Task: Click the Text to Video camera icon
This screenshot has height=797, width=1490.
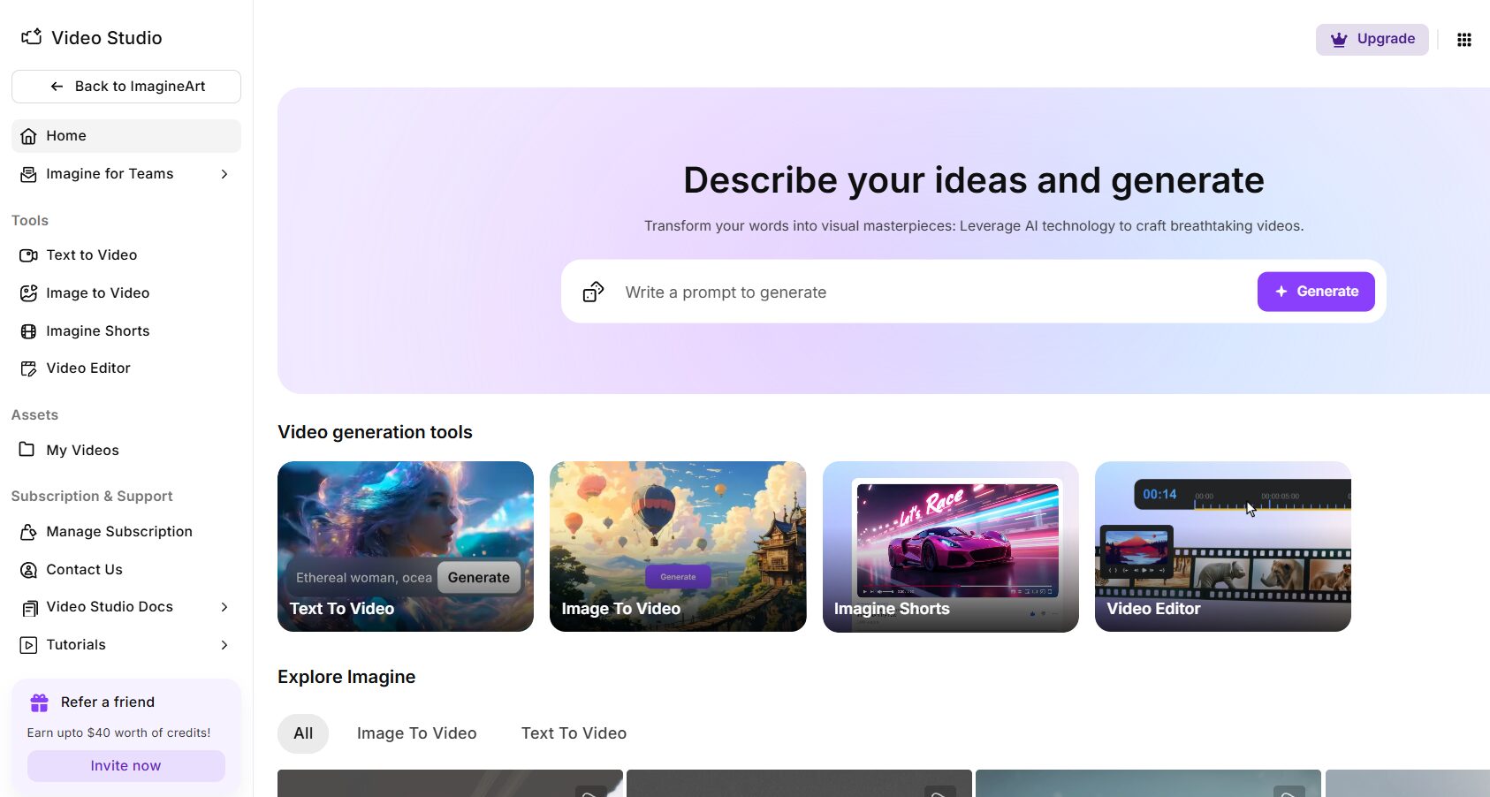Action: pos(28,255)
